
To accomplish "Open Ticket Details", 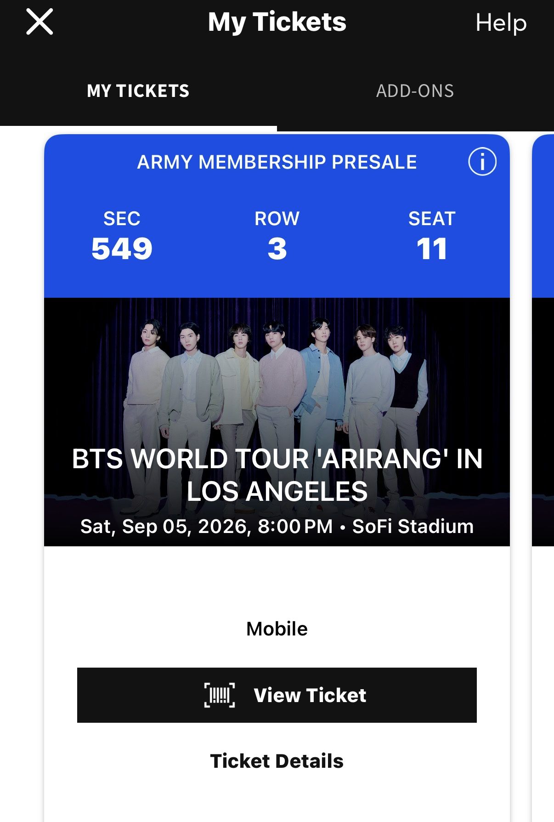I will tap(277, 761).
